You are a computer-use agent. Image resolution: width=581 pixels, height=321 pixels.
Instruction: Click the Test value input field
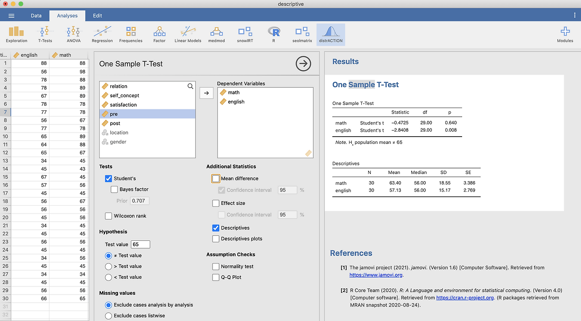pos(140,244)
